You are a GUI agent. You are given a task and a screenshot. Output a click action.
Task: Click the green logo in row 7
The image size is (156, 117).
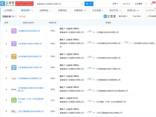[14, 100]
